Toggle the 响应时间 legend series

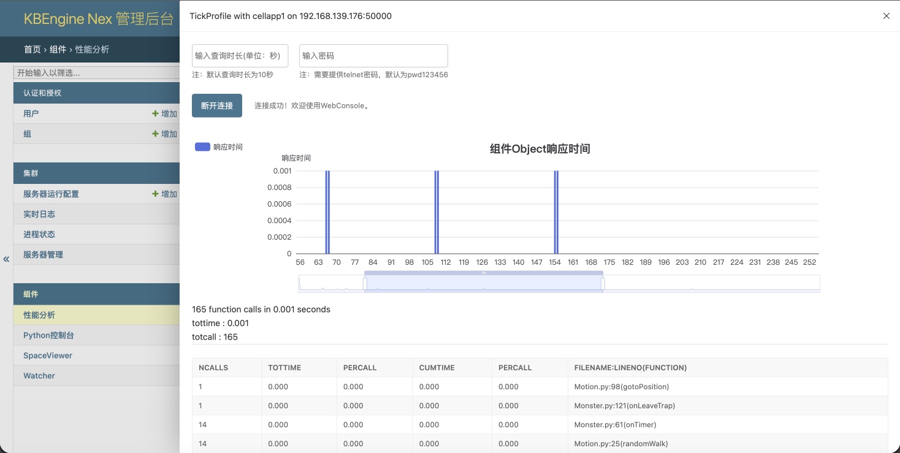tap(202, 147)
